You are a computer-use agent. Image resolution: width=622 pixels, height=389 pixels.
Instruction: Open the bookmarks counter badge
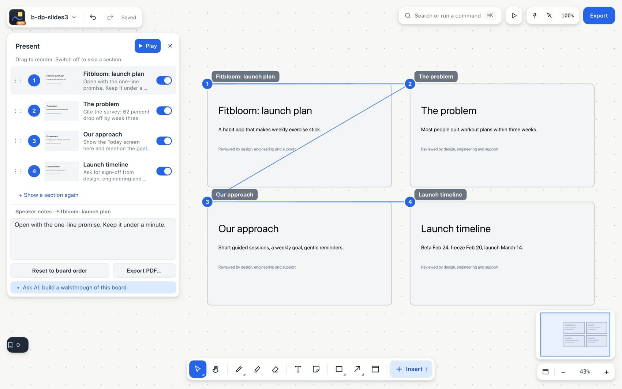click(18, 345)
